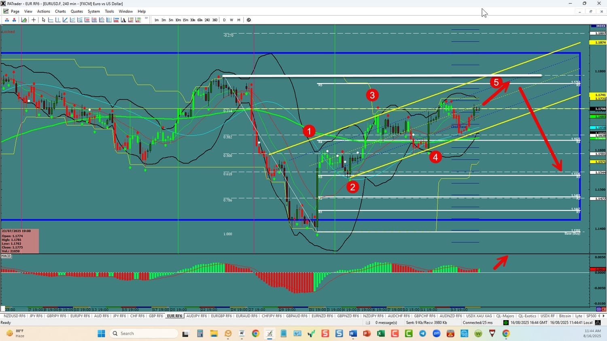Screen dimensions: 607x341
Task: Click the MACD indicator label
Action: pyautogui.click(x=6, y=256)
